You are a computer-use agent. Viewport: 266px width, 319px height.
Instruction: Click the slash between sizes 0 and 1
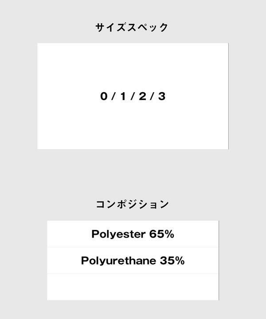pyautogui.click(x=113, y=96)
